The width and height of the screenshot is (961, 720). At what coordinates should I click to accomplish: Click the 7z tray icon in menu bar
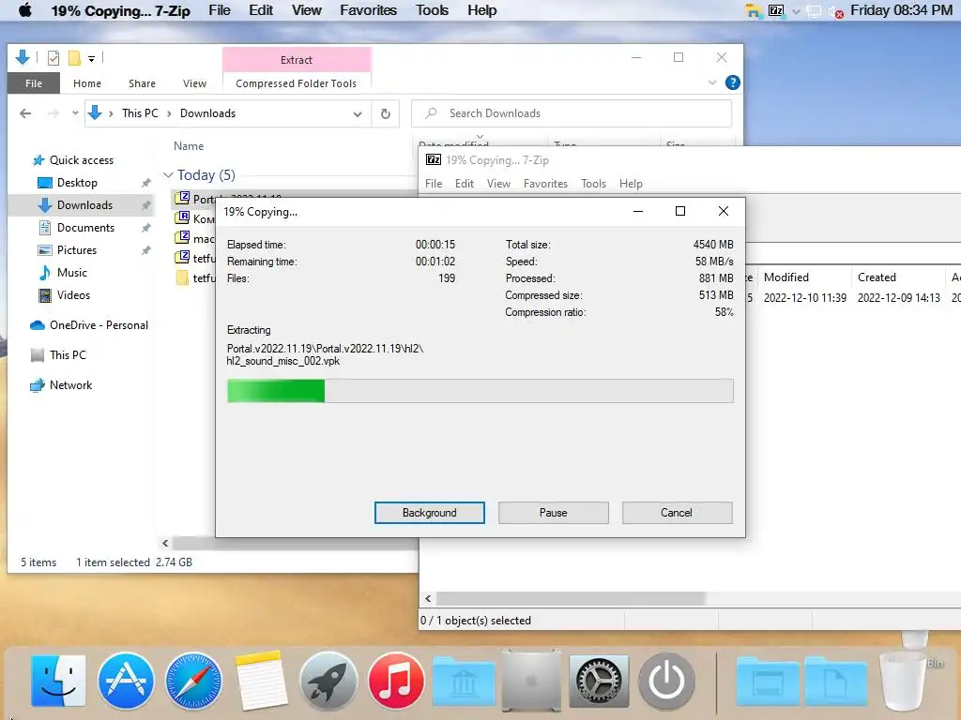coord(776,10)
